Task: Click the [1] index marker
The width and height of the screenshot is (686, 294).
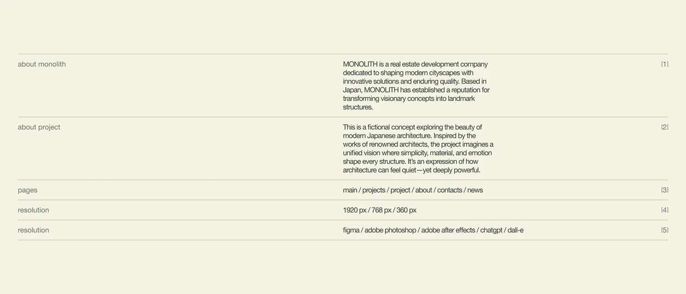Action: [x=665, y=64]
